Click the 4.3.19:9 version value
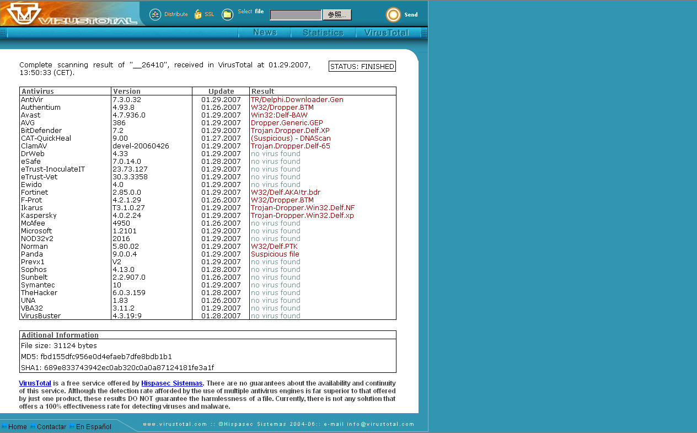Viewport: 697px width, 433px height. tap(127, 316)
